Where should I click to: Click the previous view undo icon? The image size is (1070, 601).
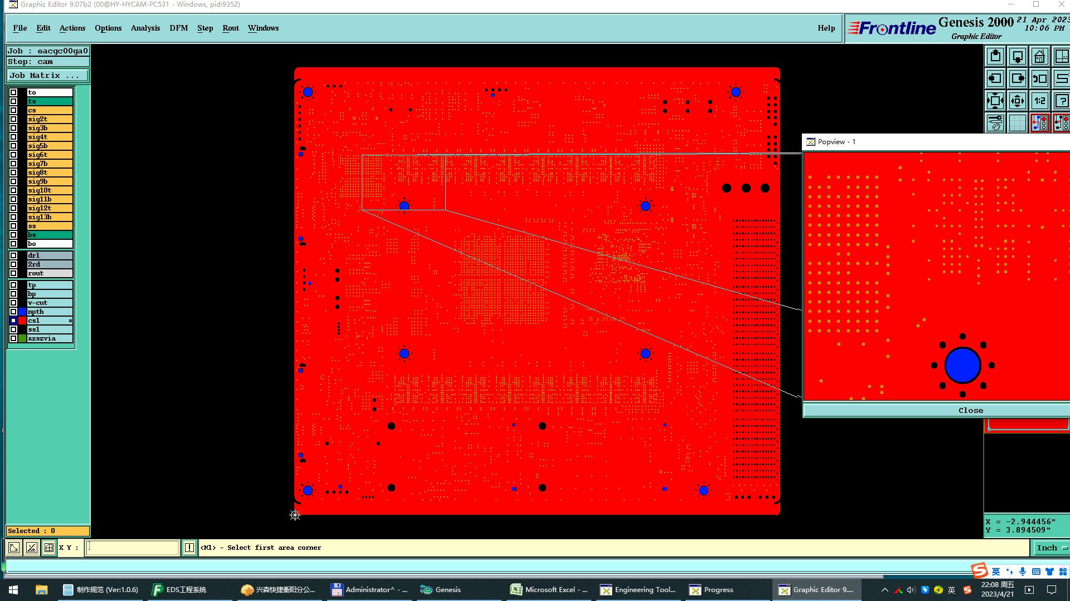click(x=1040, y=78)
